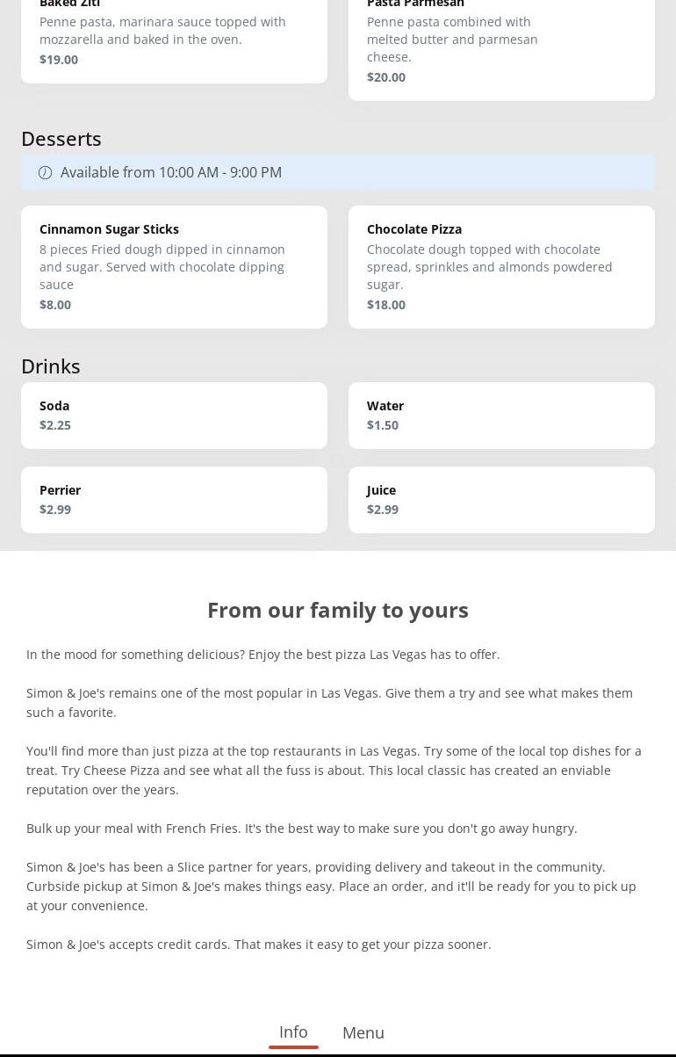Pick the Soda drink card
This screenshot has width=676, height=1057.
pos(174,416)
